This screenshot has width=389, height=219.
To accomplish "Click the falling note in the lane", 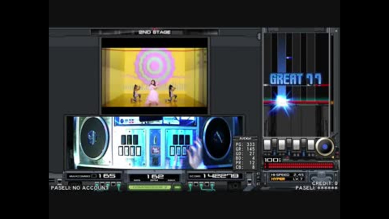I will tap(288, 58).
